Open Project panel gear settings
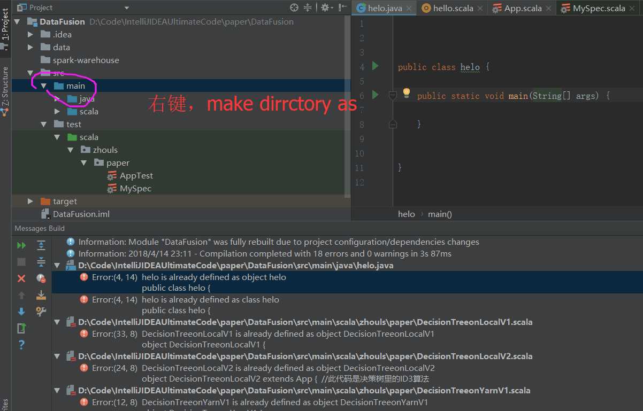643x411 pixels. pyautogui.click(x=326, y=7)
